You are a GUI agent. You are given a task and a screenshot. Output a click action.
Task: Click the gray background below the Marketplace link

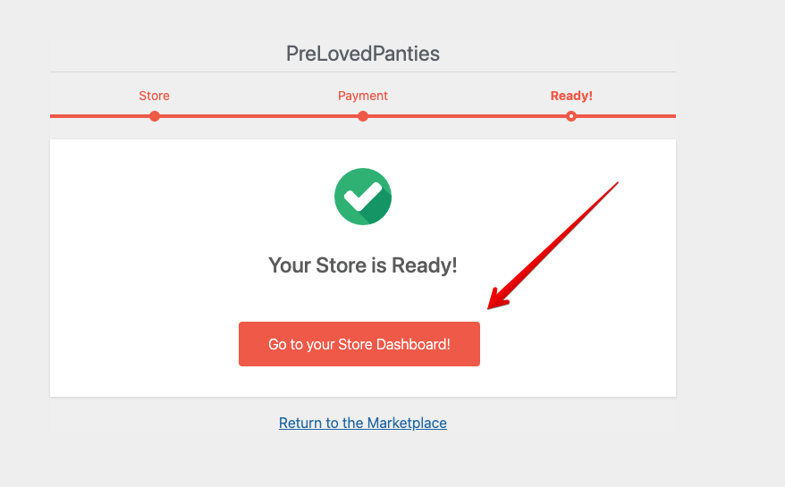pyautogui.click(x=363, y=460)
